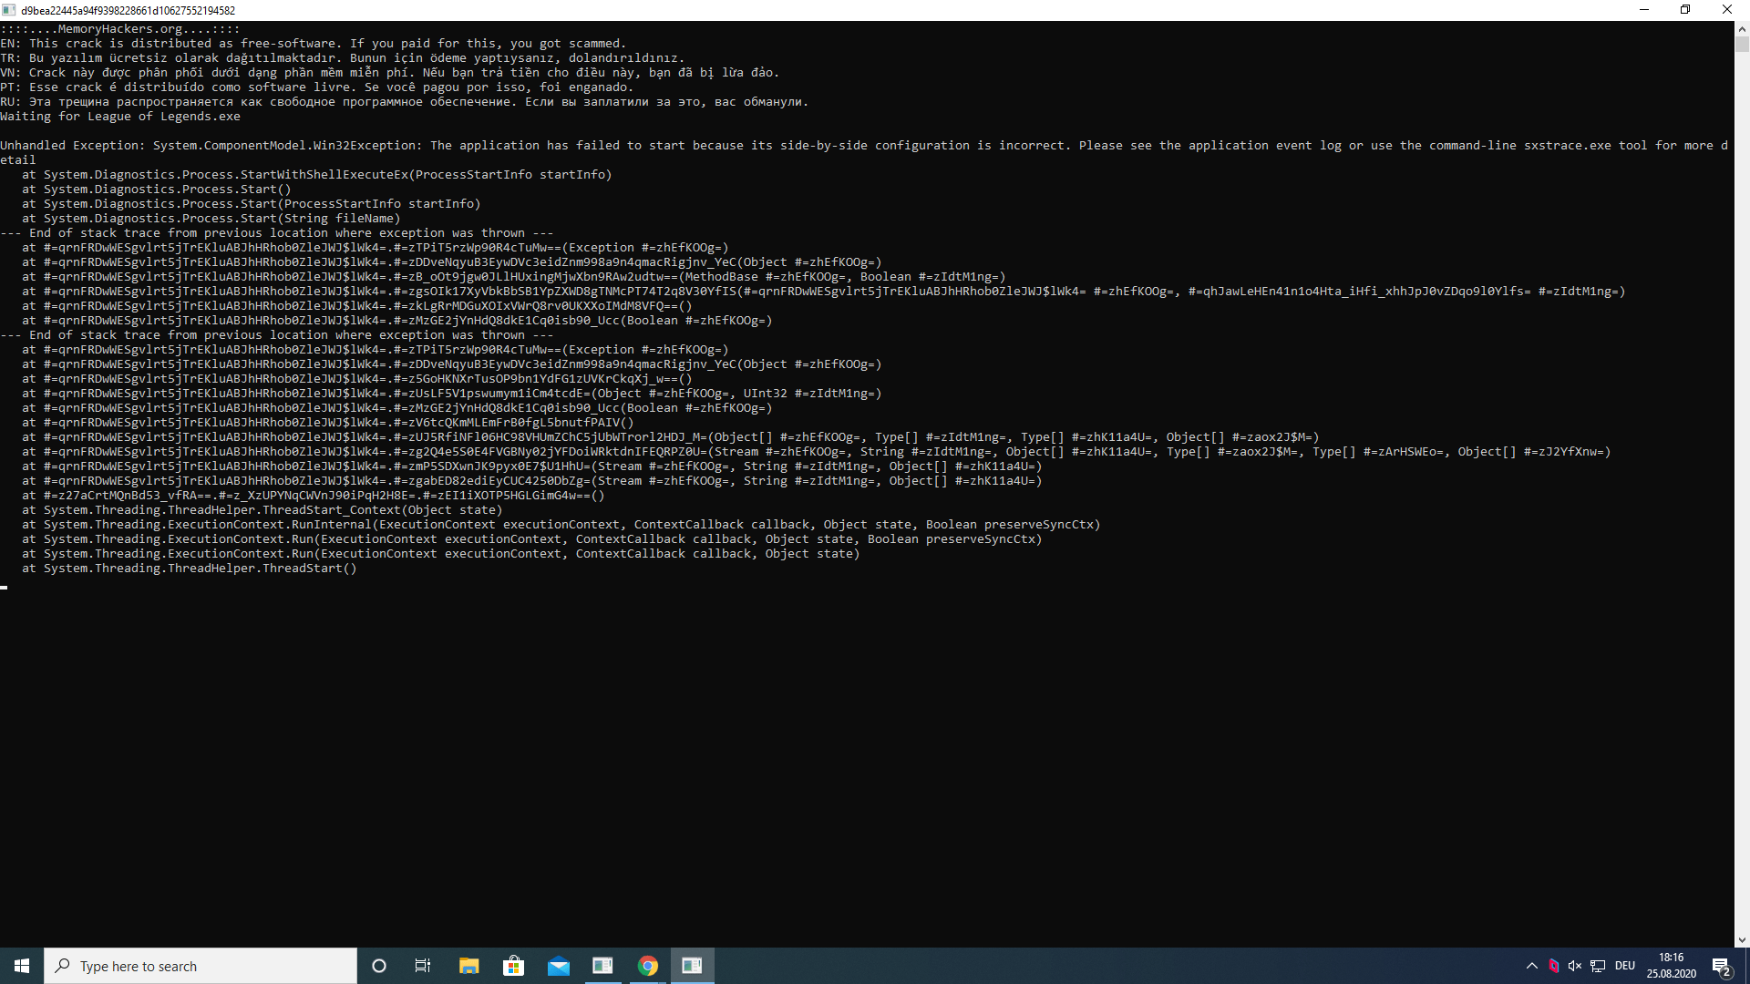Click the pink tray application icon
1750x984 pixels.
click(x=1553, y=966)
